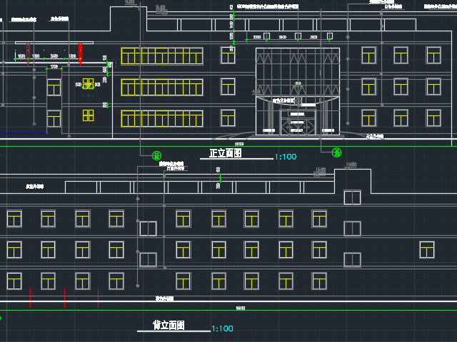Screen dimensions: 457x342
Task: Select the middle-floor wide yellow window strip
Action: pos(162,87)
